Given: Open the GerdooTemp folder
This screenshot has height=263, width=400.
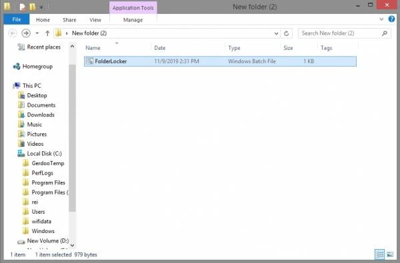Looking at the screenshot, I should click(x=48, y=163).
